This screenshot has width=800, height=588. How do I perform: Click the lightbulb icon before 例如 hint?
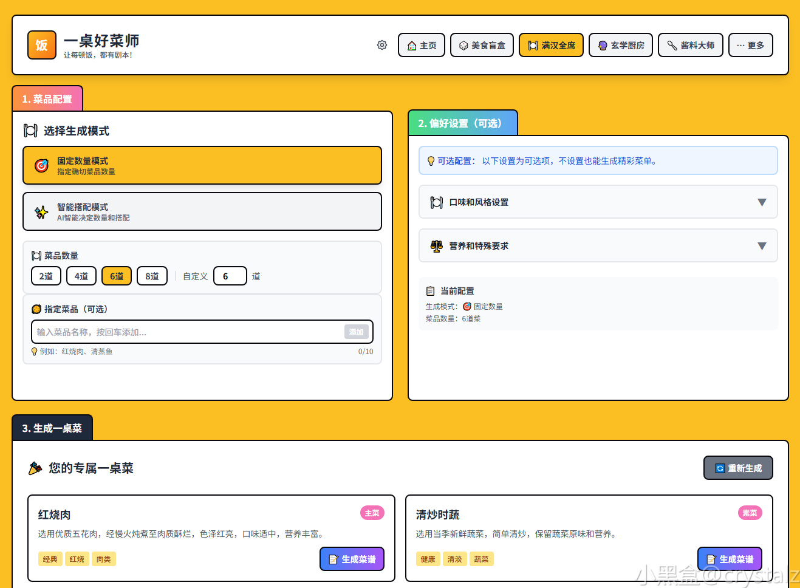[x=35, y=352]
